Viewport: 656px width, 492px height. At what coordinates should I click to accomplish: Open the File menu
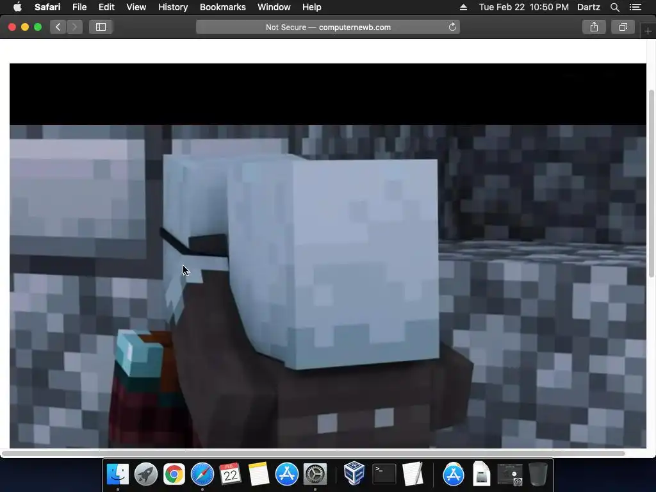pyautogui.click(x=79, y=7)
